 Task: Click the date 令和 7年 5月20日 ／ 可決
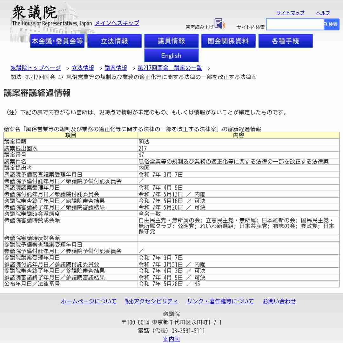(x=172, y=207)
